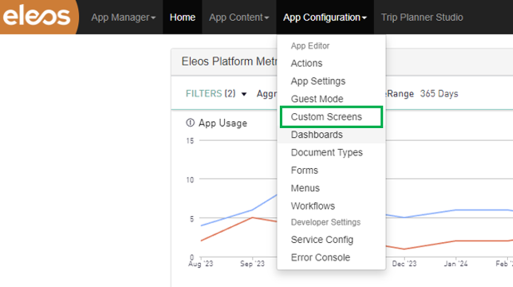Go to the Home tab
The height and width of the screenshot is (287, 513).
[182, 18]
